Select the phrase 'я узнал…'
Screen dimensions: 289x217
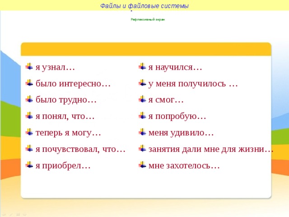55,67
